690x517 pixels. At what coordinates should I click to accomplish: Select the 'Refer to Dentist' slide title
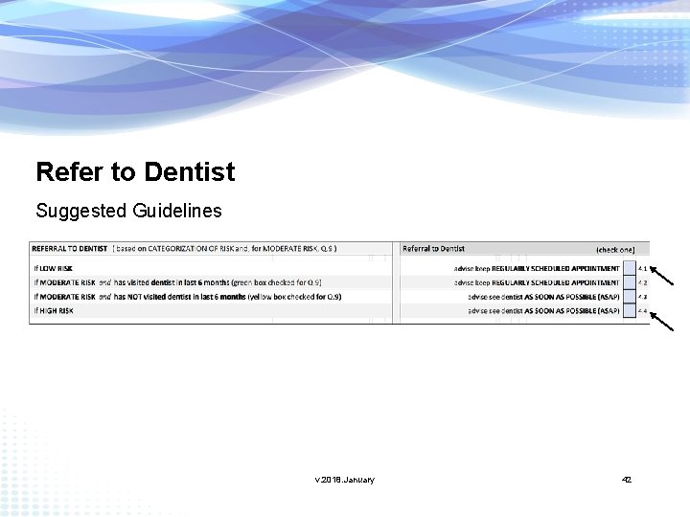(x=135, y=171)
